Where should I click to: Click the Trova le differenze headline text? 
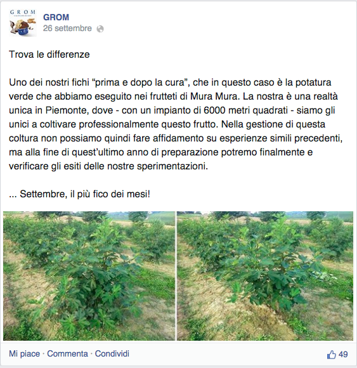(49, 55)
